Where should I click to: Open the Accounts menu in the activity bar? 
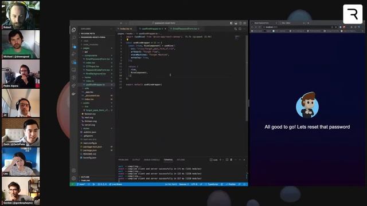tap(74, 171)
